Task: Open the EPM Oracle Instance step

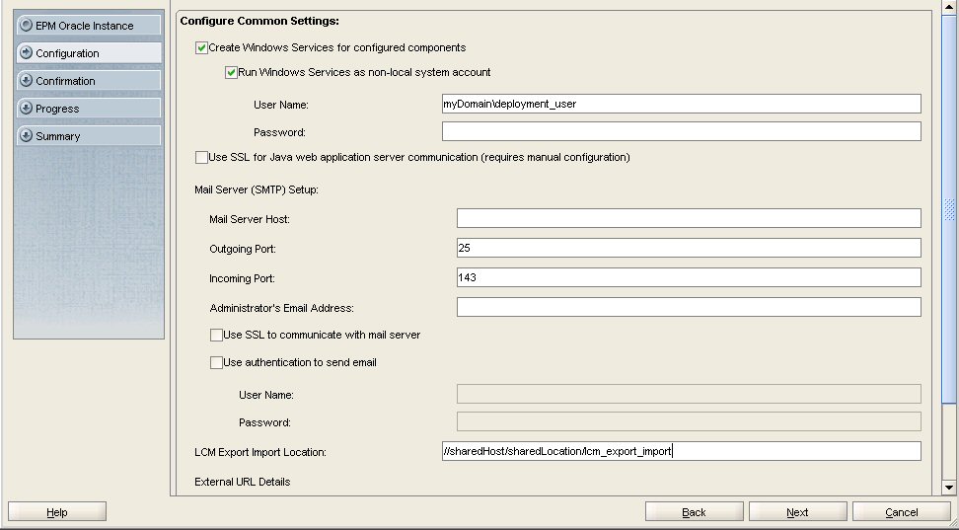Action: tap(89, 25)
